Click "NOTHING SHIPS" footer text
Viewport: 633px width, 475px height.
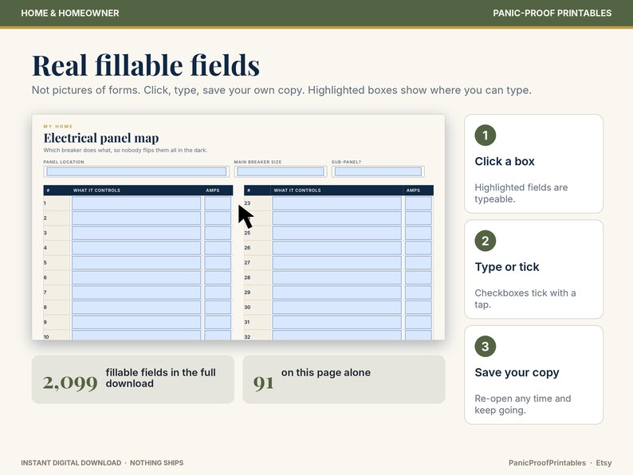[x=156, y=462]
